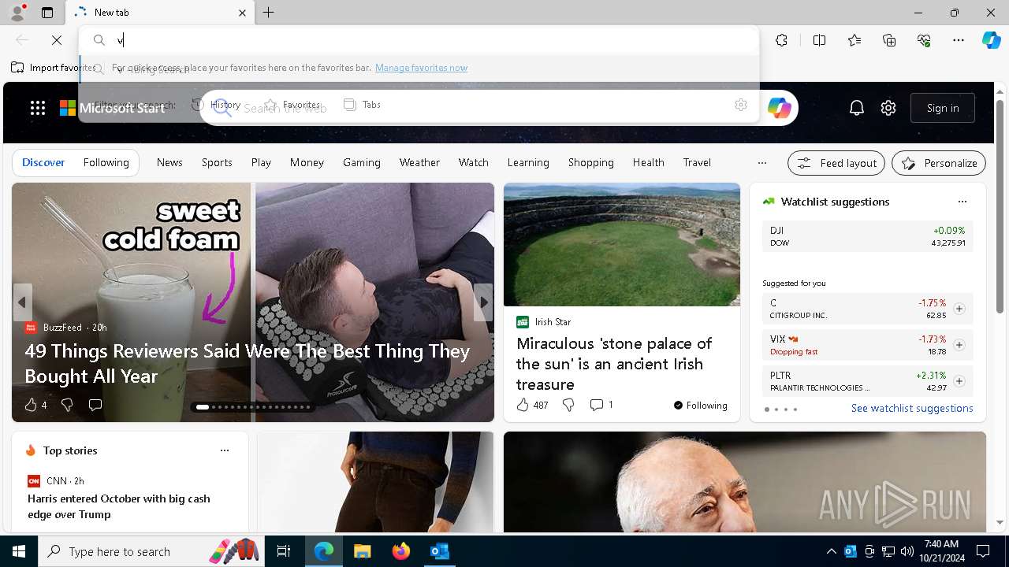Add VIX to watchlist
The width and height of the screenshot is (1009, 567).
coord(959,345)
